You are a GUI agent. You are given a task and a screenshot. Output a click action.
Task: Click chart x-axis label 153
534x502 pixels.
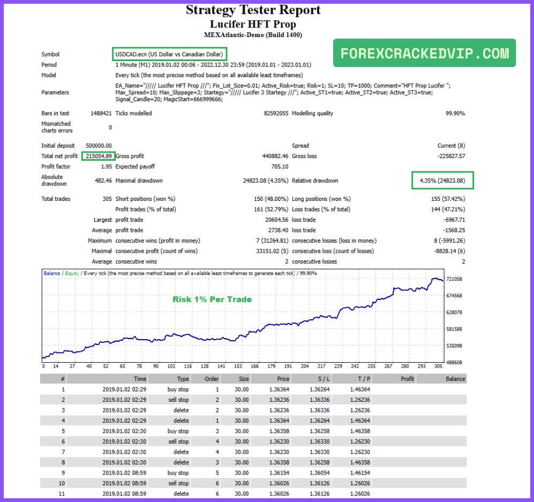[x=238, y=366]
